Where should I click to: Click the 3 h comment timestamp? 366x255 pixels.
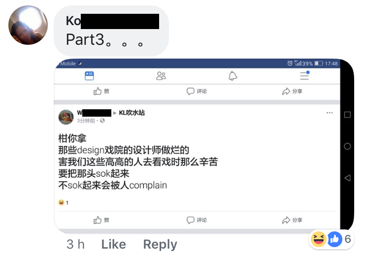pos(75,244)
